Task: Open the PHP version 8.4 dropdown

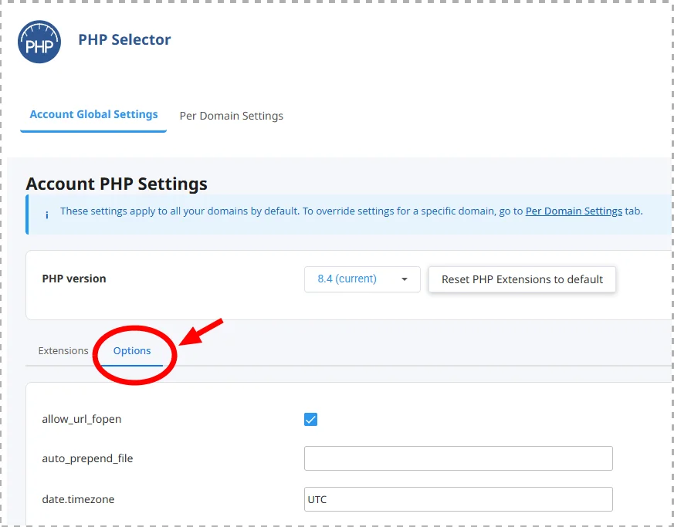Action: [362, 279]
